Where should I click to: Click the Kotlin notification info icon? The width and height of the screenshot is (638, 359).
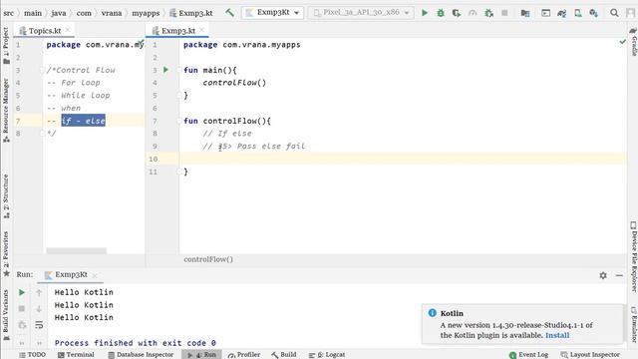click(x=432, y=312)
